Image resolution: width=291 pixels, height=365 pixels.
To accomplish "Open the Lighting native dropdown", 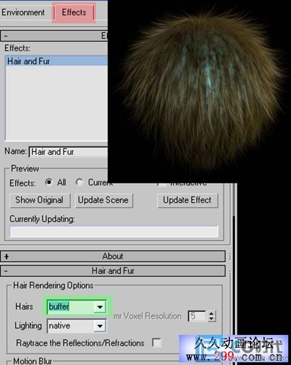I will [100, 326].
